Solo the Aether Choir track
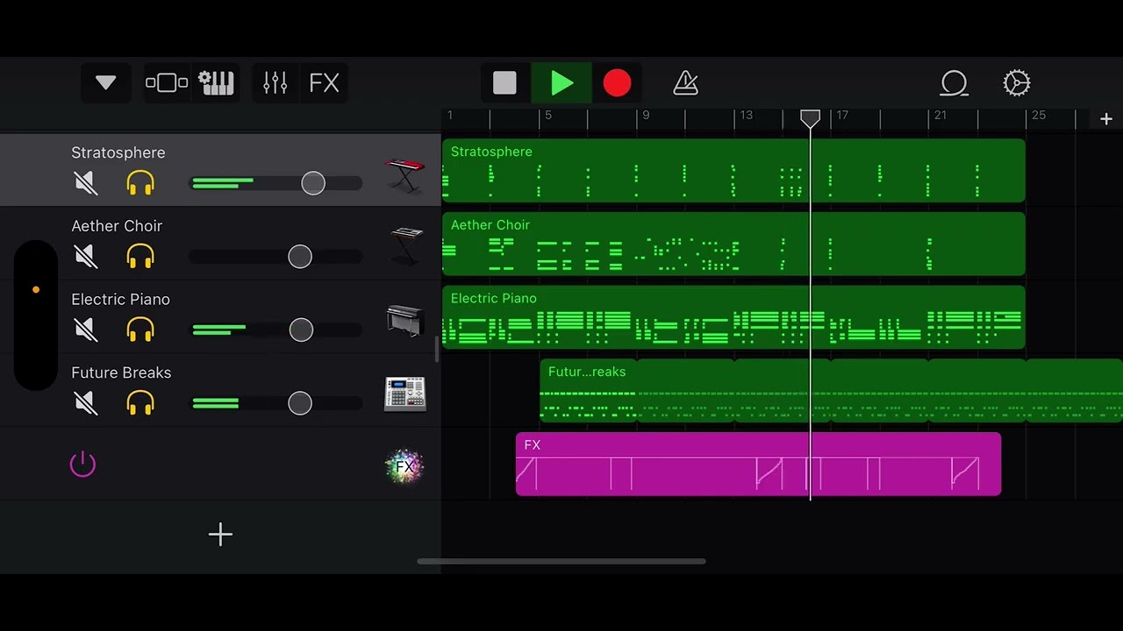This screenshot has height=631, width=1123. point(140,257)
